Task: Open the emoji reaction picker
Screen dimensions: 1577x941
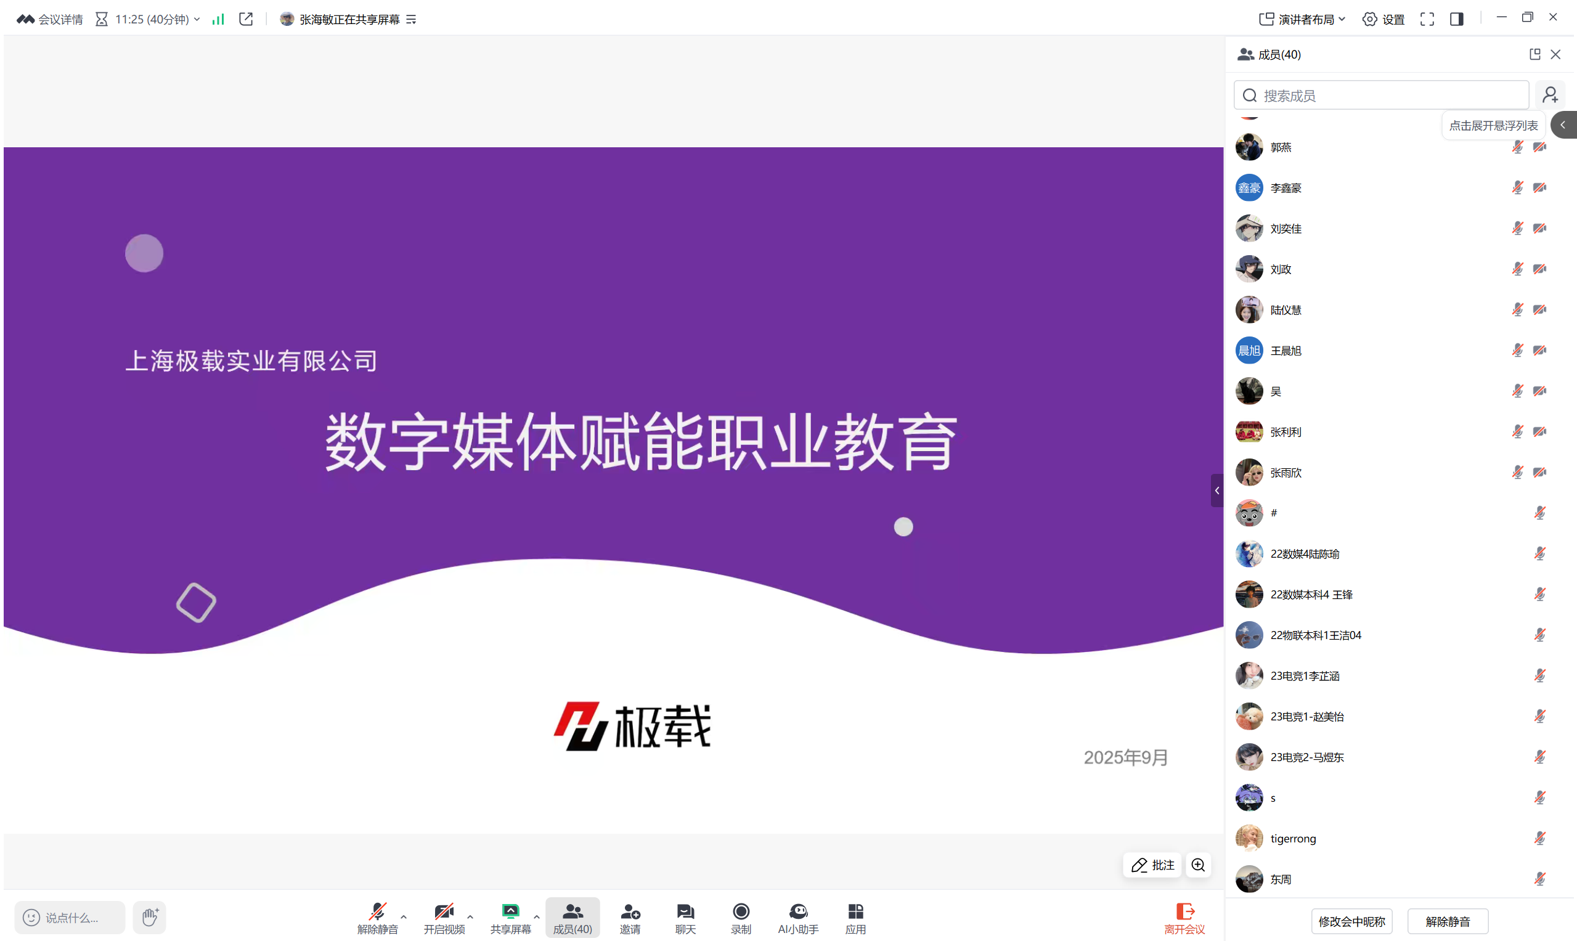Action: tap(31, 917)
